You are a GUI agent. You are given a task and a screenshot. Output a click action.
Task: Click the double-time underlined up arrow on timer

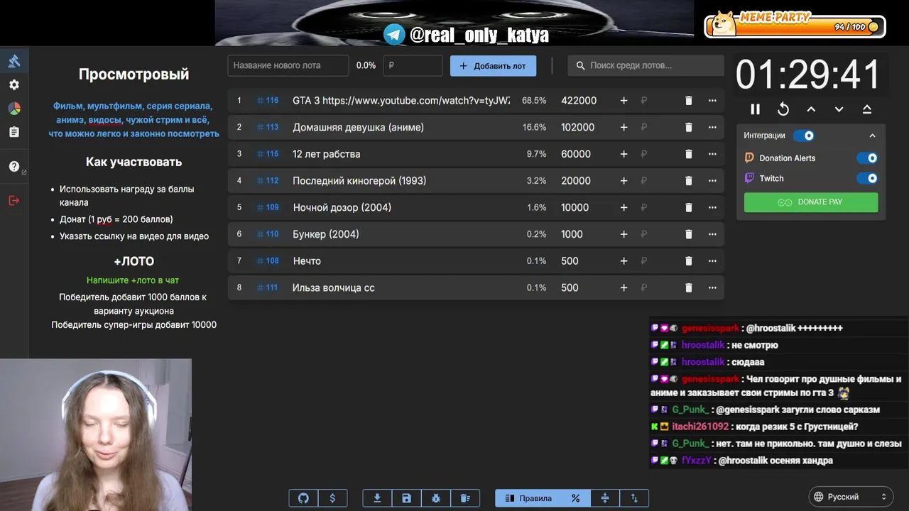point(867,109)
